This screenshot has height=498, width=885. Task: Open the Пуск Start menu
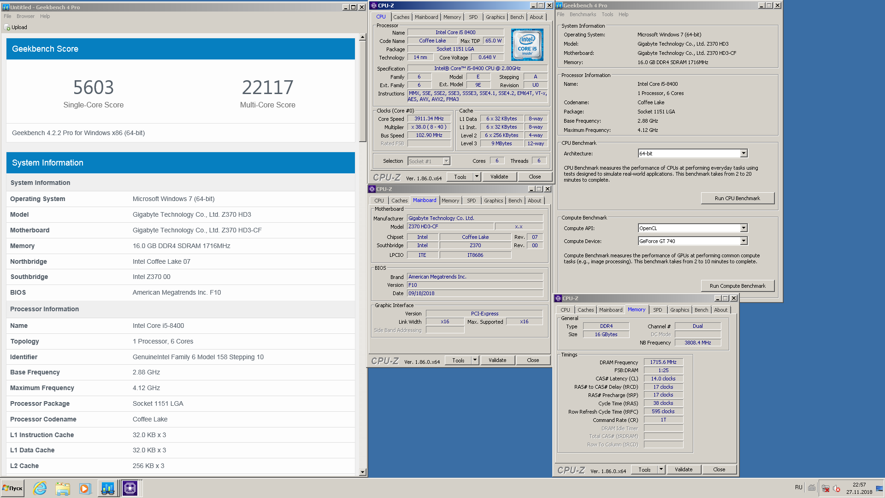(12, 488)
